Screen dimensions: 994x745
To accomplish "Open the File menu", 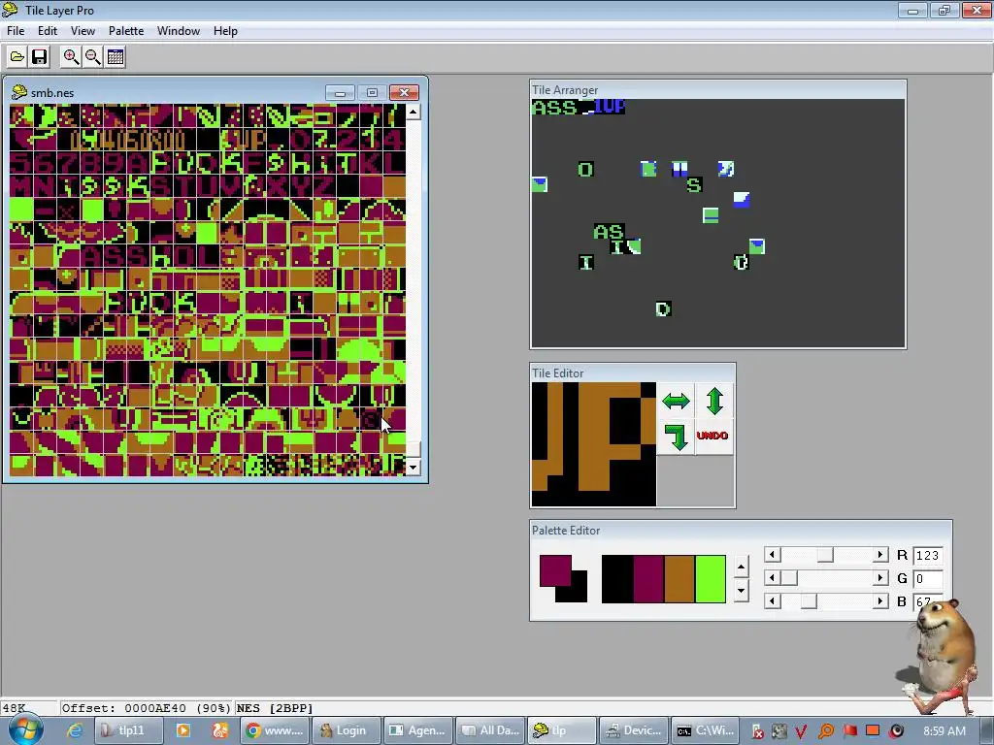I will 16,31.
